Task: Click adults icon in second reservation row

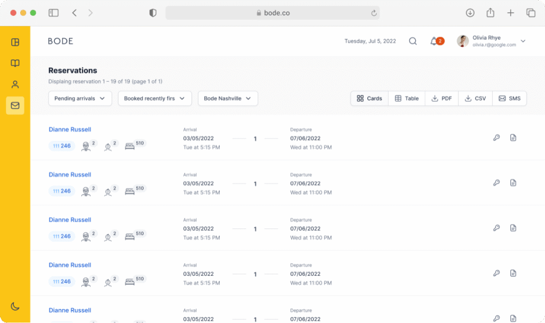Action: coord(86,191)
